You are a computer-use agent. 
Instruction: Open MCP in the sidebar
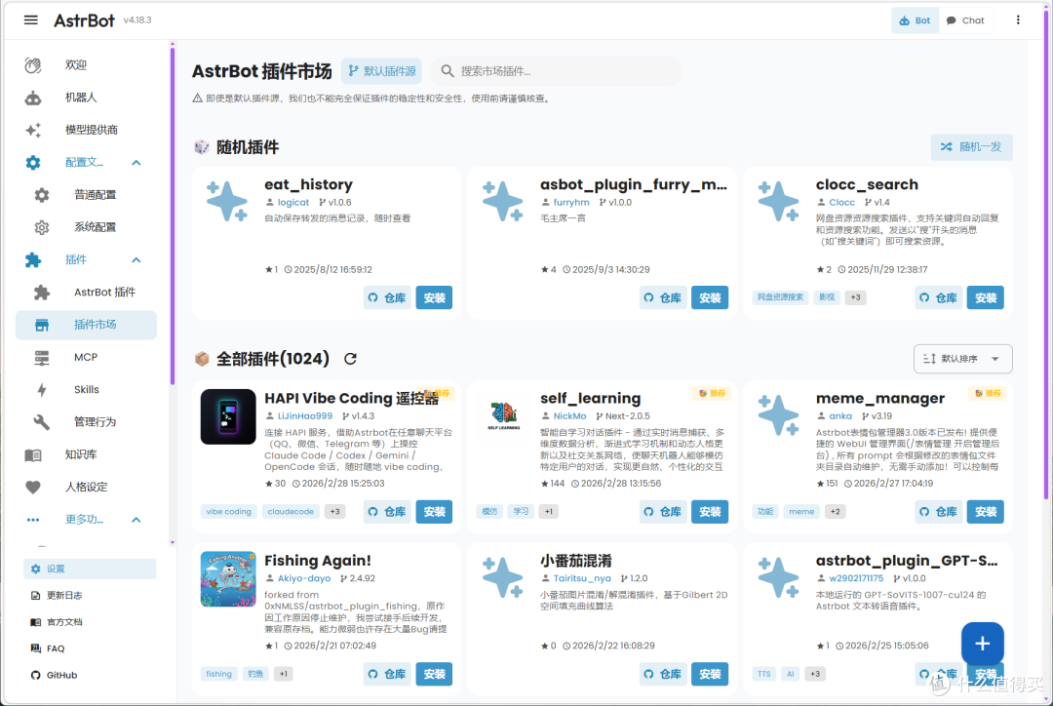coord(86,357)
